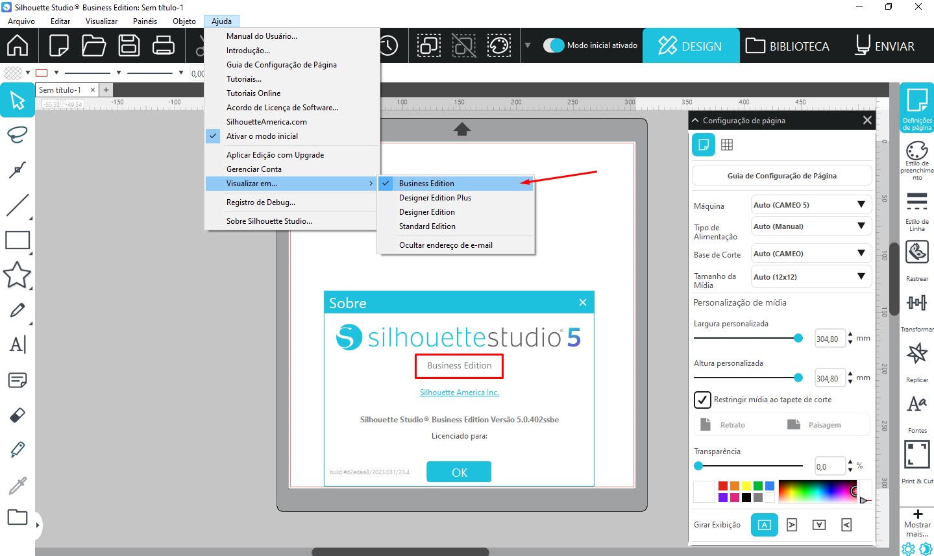Viewport: 934px width, 556px height.
Task: Open the Note tool in left toolbar
Action: 17,380
